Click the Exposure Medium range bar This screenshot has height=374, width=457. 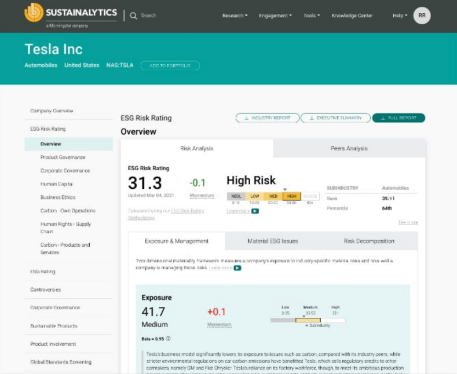[308, 320]
